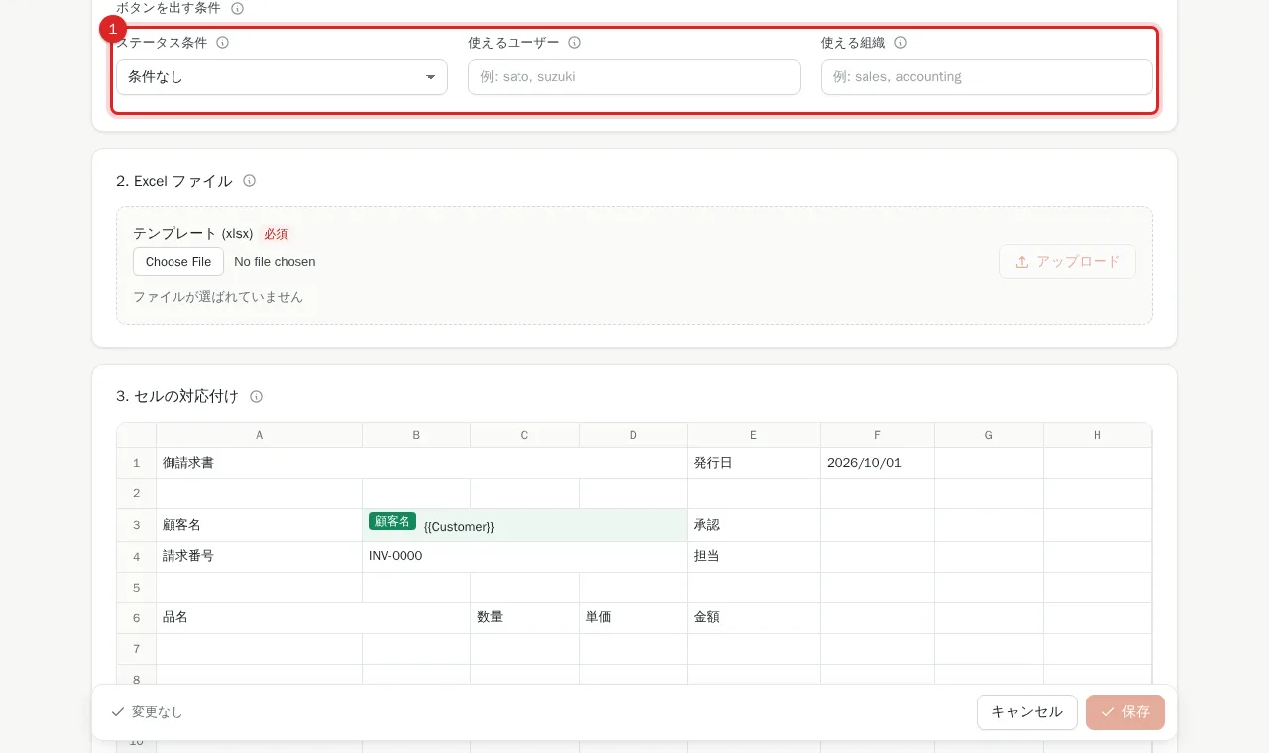
Task: Click info icon beside 2. Excel ファイル
Action: (x=250, y=181)
